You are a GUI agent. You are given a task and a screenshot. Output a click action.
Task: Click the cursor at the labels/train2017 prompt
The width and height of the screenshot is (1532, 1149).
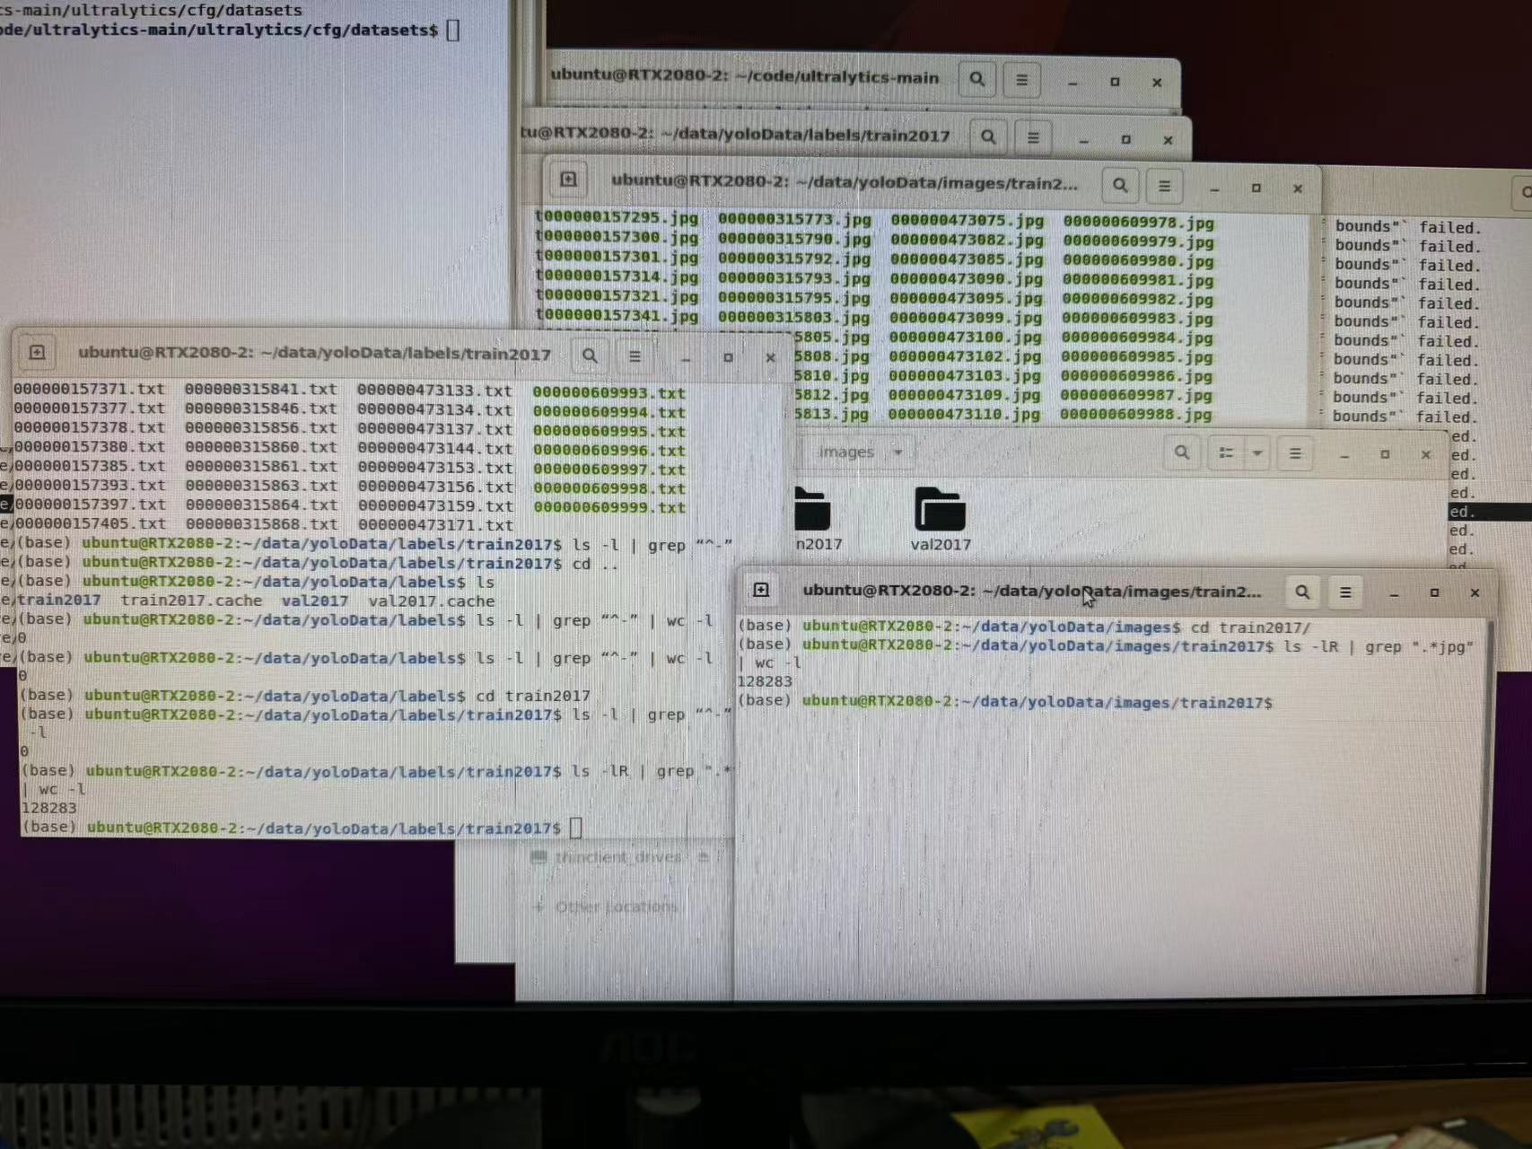pyautogui.click(x=575, y=828)
